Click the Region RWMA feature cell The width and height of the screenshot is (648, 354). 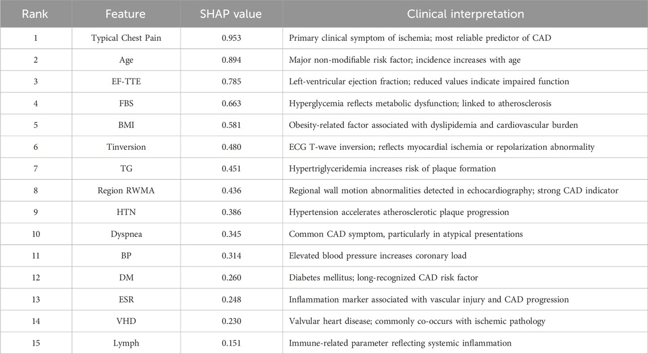(127, 191)
